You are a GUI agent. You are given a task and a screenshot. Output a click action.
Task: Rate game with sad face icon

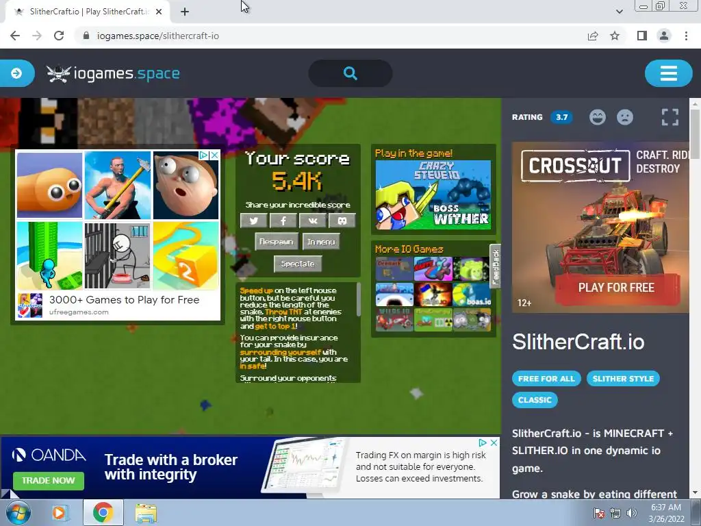625,117
